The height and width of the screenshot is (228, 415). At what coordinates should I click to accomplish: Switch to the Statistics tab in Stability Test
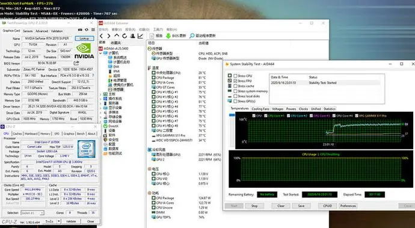click(330, 109)
